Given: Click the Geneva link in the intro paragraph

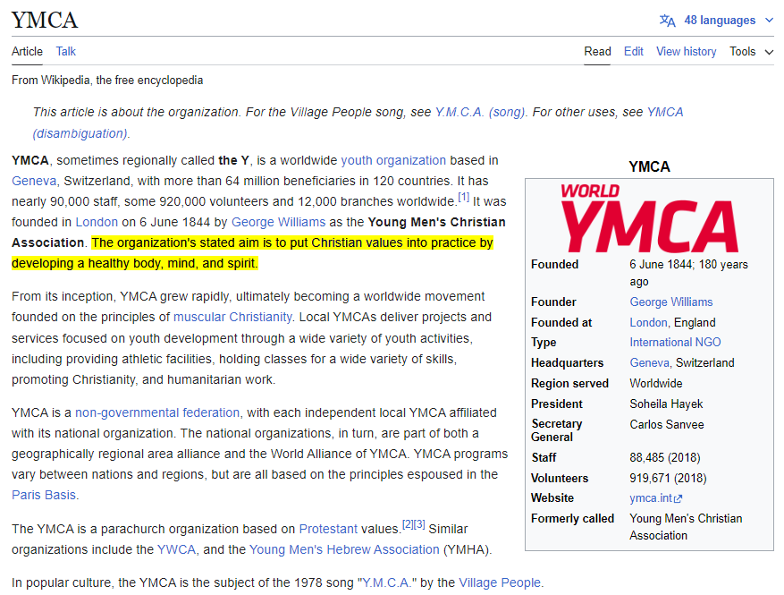Looking at the screenshot, I should click(x=34, y=181).
